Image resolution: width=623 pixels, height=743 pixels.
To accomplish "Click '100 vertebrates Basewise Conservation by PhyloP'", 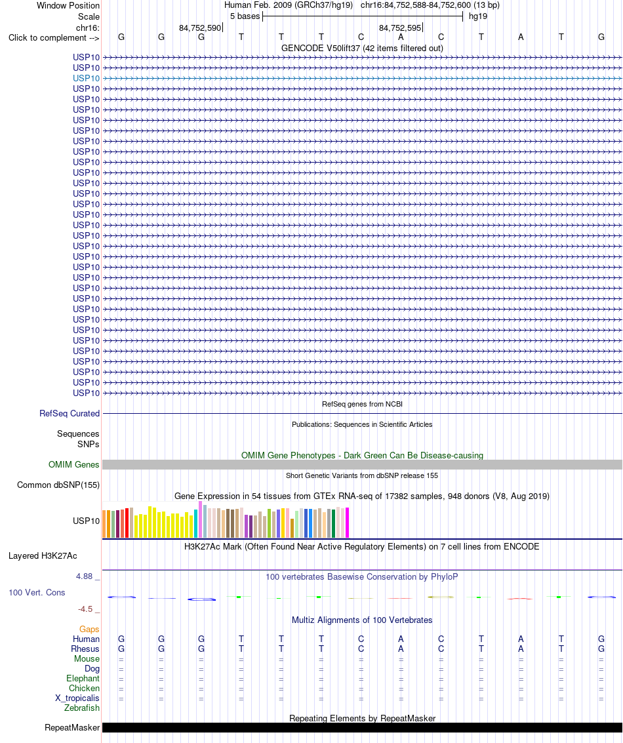I will [362, 576].
